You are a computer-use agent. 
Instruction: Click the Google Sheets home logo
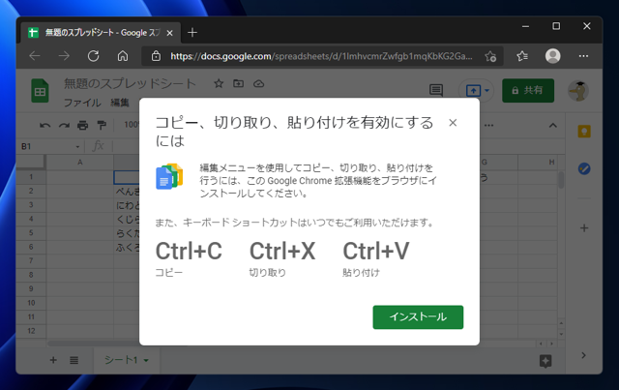coord(40,91)
